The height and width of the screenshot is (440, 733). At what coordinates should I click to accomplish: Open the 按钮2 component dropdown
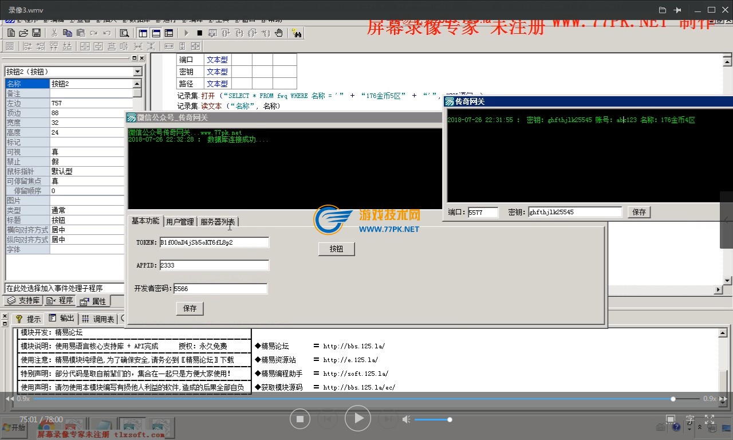(x=137, y=72)
